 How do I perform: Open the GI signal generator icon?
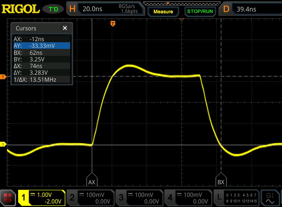click(270, 198)
